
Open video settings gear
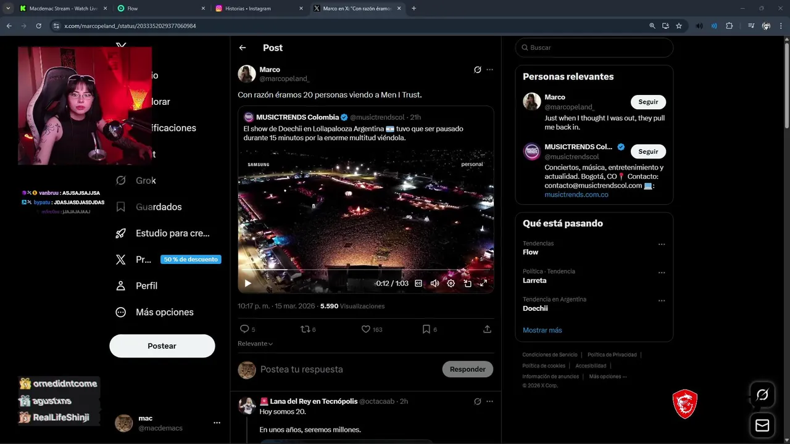[451, 283]
